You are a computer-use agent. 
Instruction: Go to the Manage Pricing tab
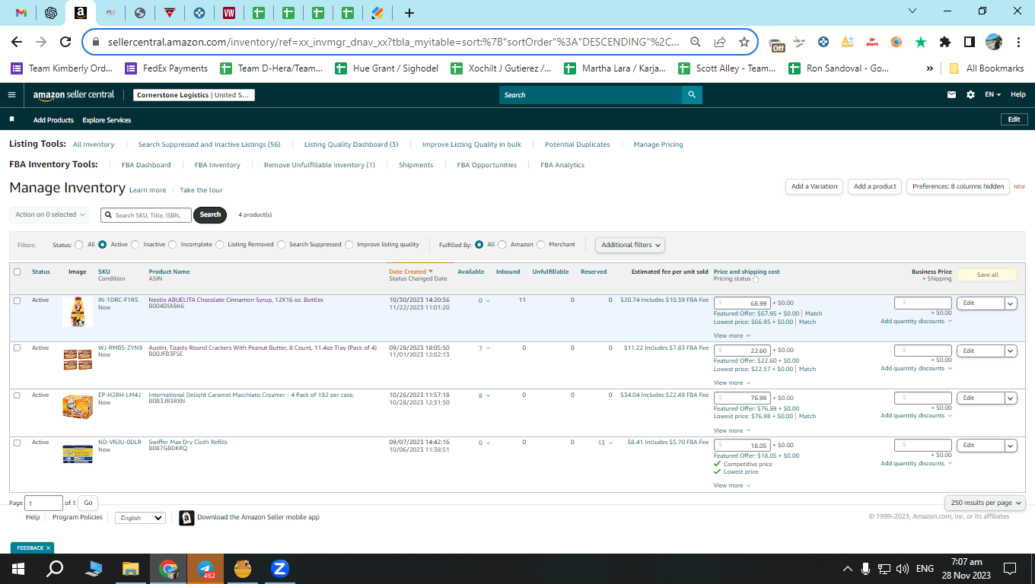pos(658,144)
